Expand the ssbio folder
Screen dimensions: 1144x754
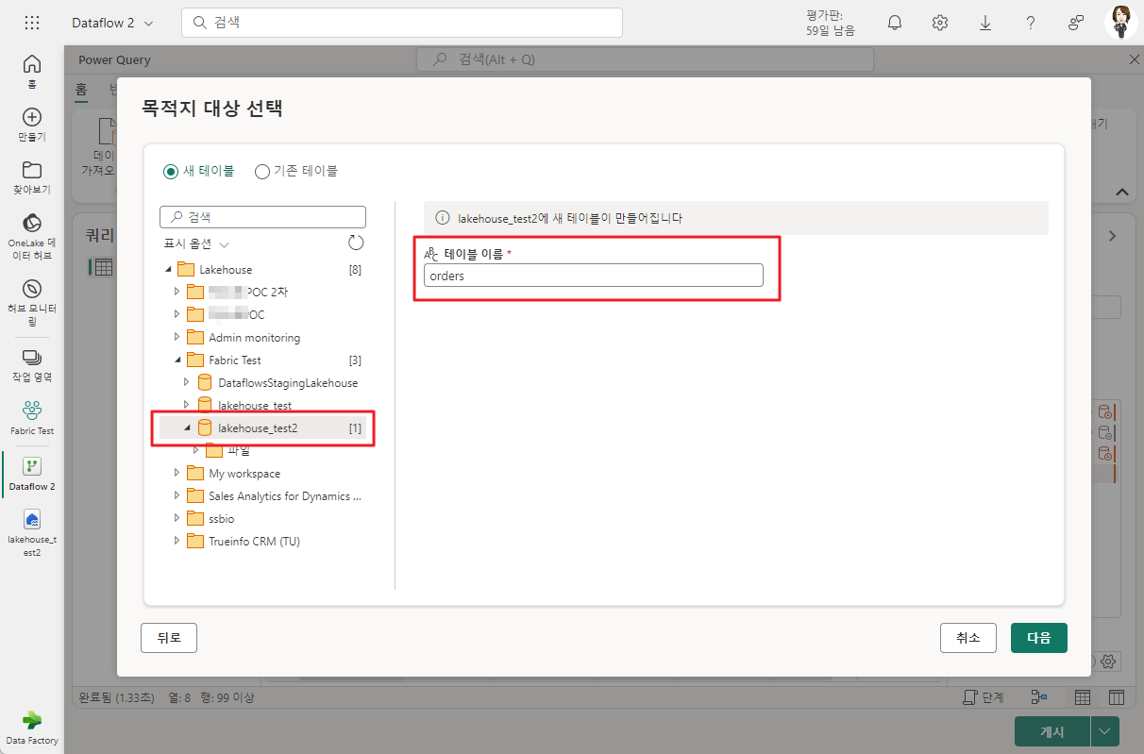point(177,518)
